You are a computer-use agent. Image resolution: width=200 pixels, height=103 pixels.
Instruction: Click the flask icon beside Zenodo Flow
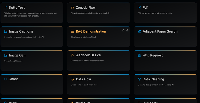(73, 7)
